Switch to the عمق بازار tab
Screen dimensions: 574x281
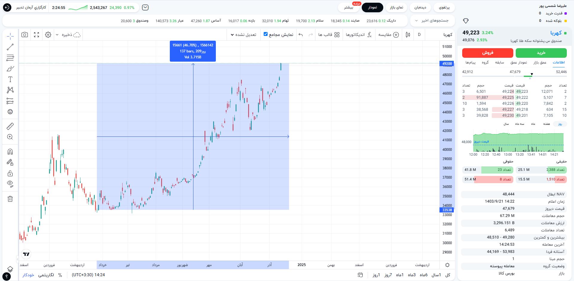[540, 62]
